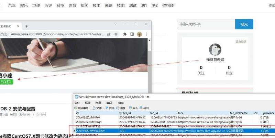Click the blue 搜索 search button
This screenshot has width=275, height=138.
[244, 24]
